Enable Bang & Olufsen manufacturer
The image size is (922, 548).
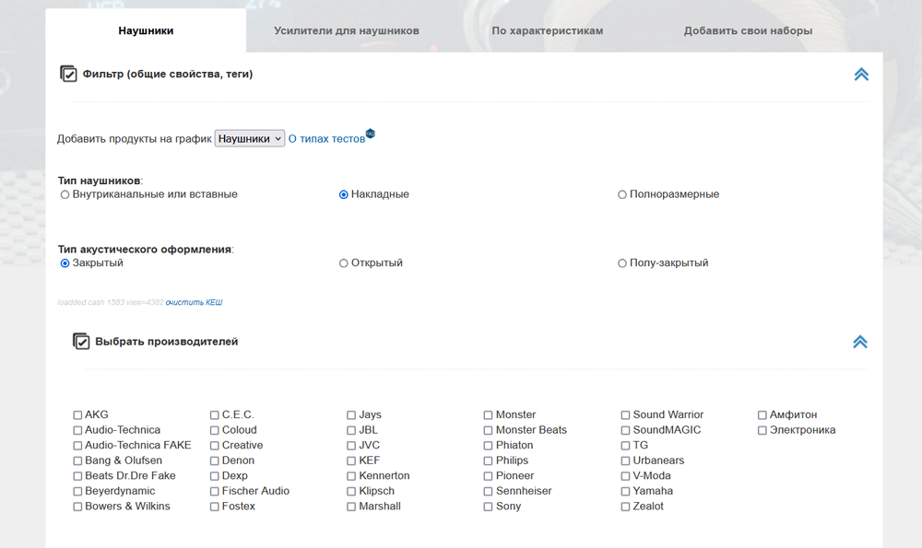click(x=77, y=461)
